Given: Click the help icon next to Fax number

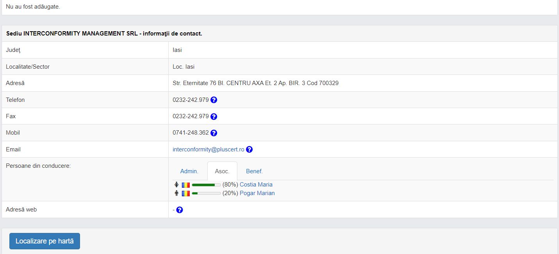Looking at the screenshot, I should tap(214, 116).
